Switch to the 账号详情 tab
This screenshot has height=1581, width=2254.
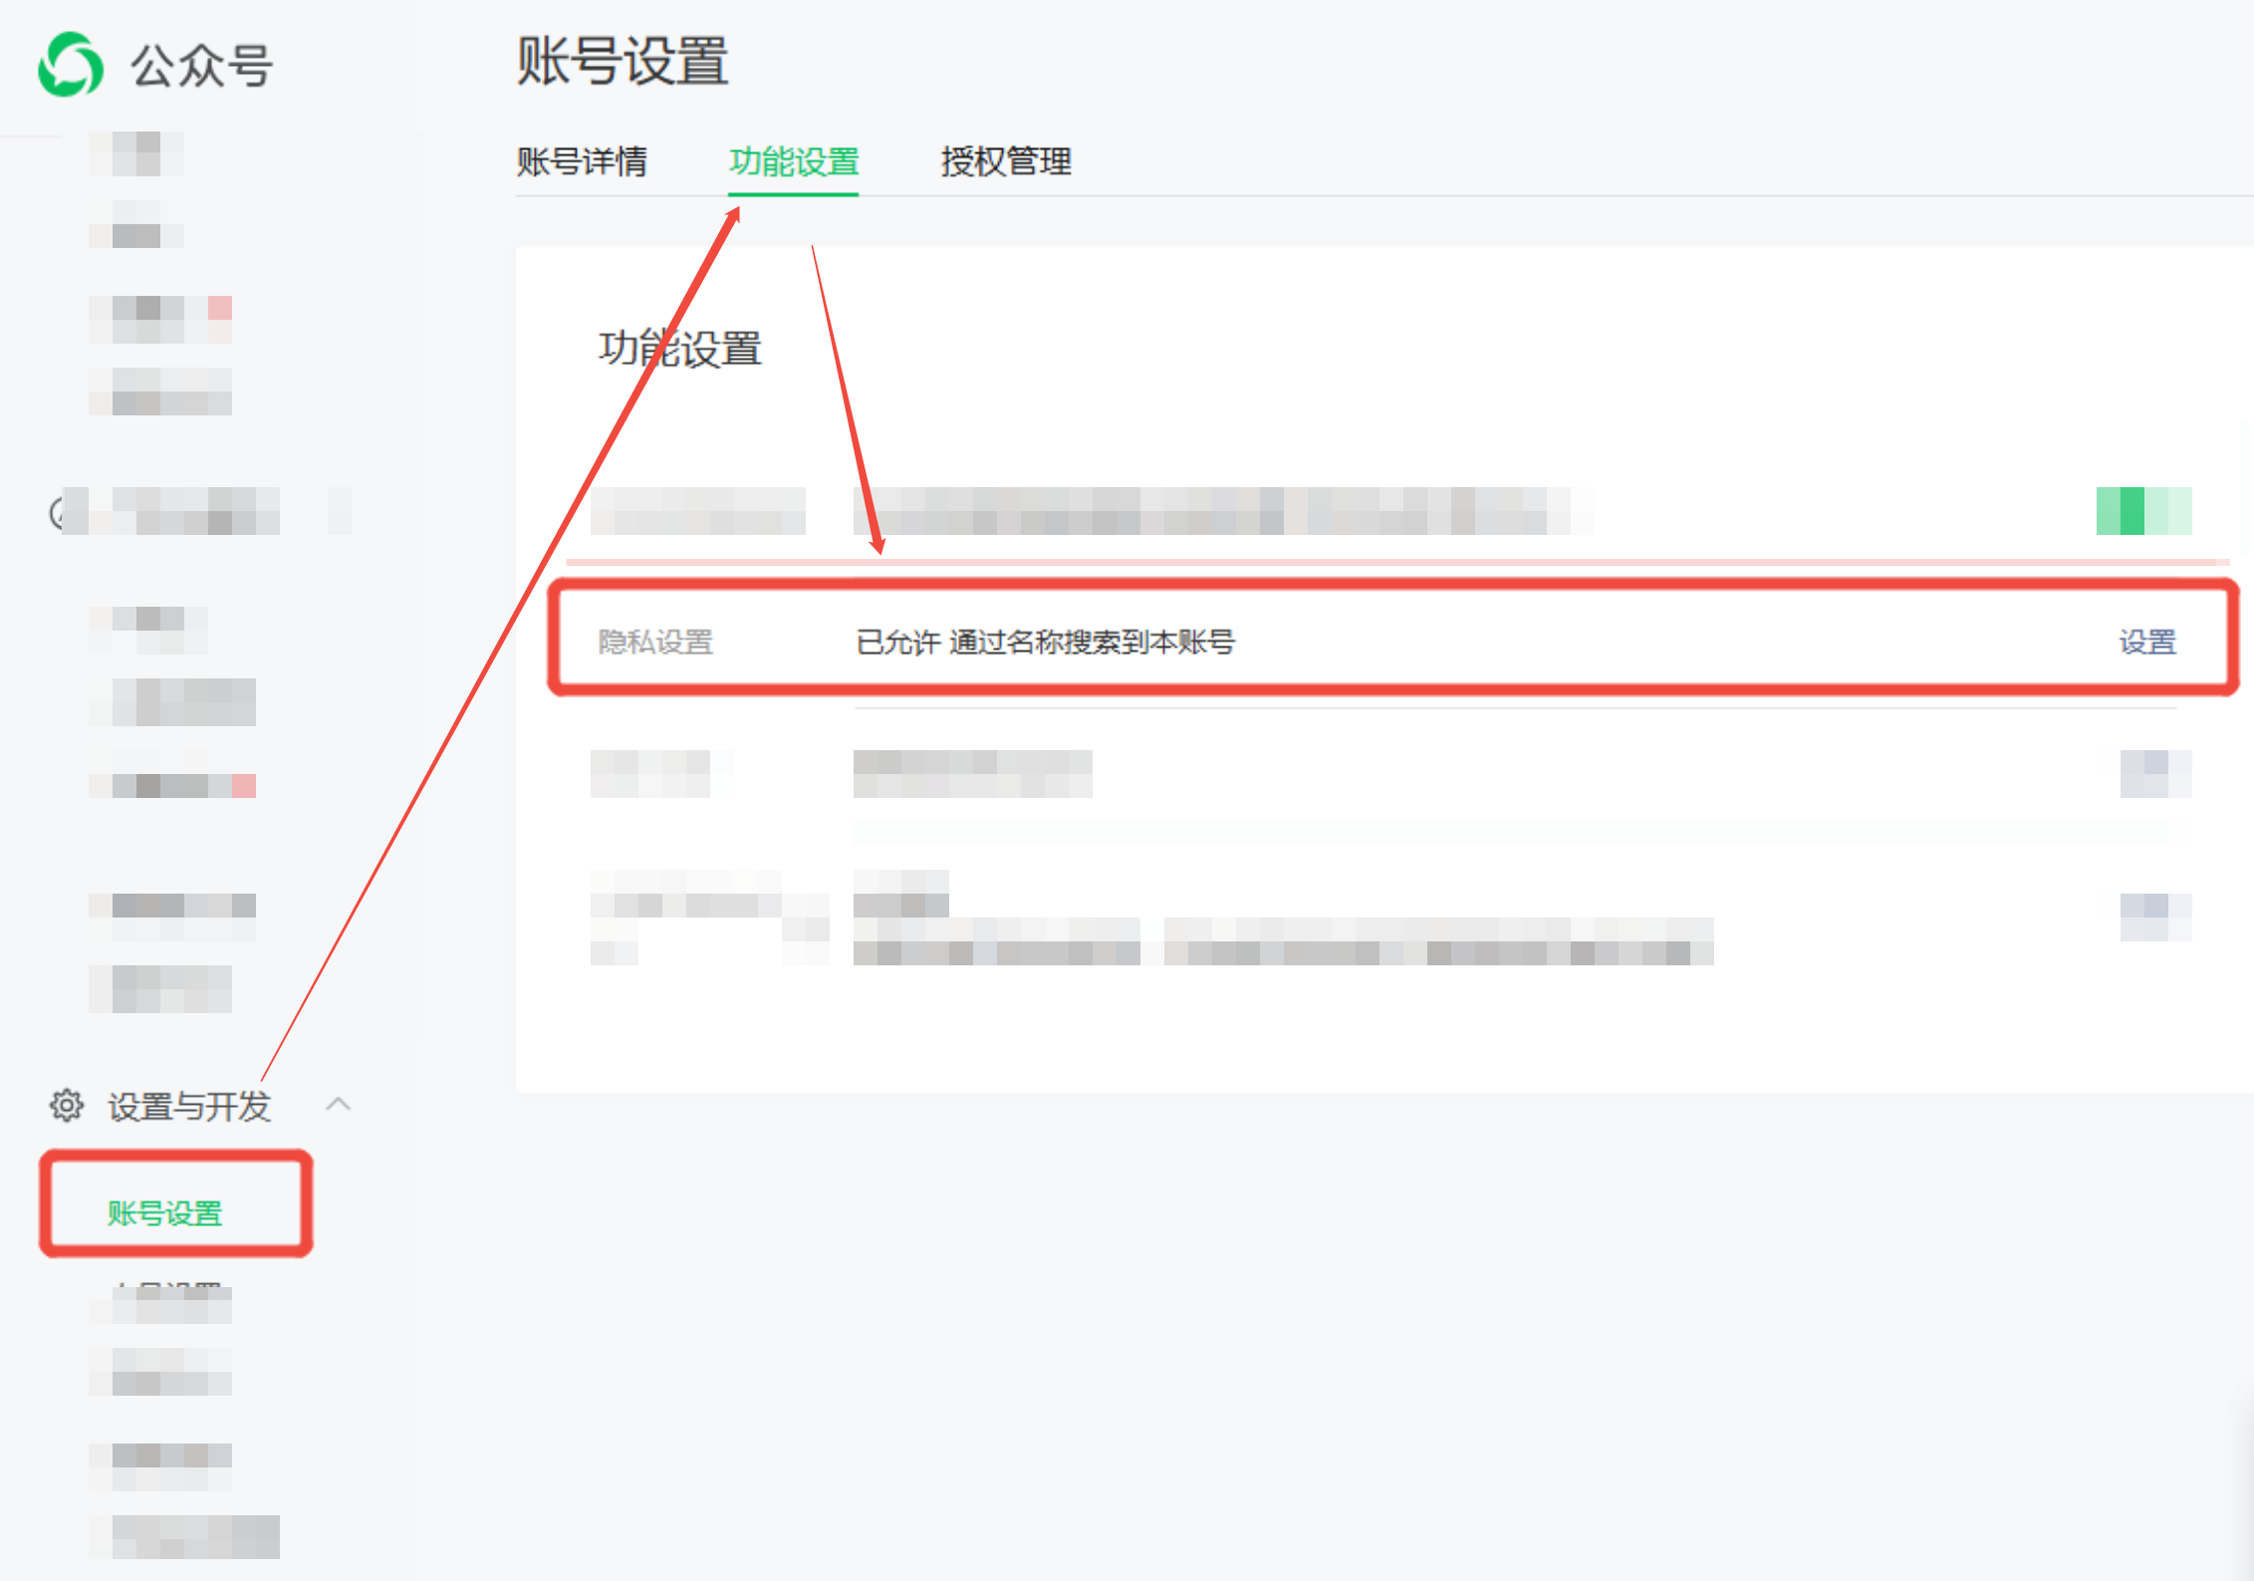(x=582, y=161)
